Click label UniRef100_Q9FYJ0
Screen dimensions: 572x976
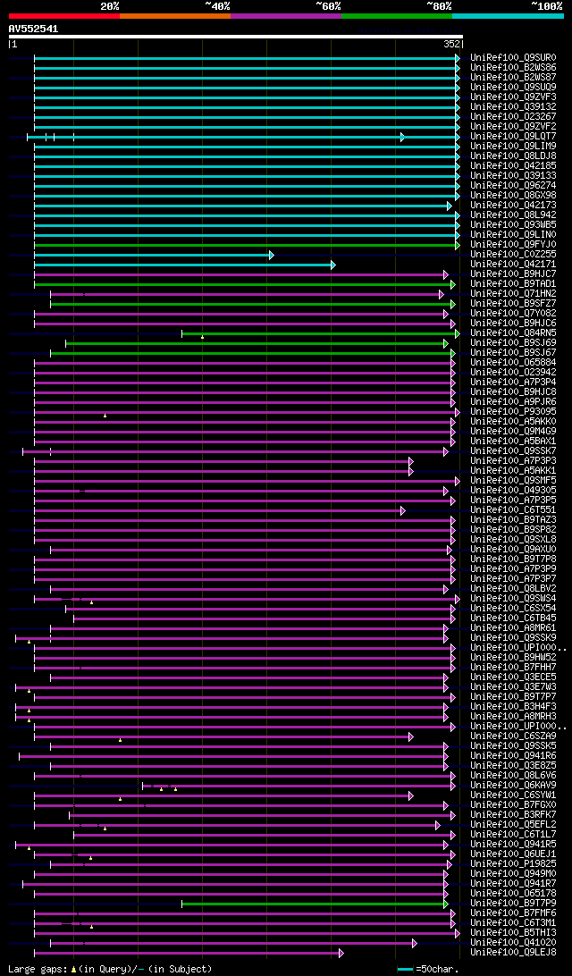[x=514, y=245]
